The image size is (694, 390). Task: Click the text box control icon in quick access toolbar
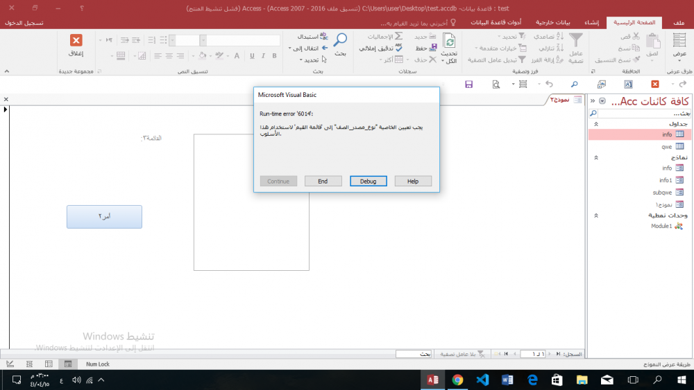(629, 85)
